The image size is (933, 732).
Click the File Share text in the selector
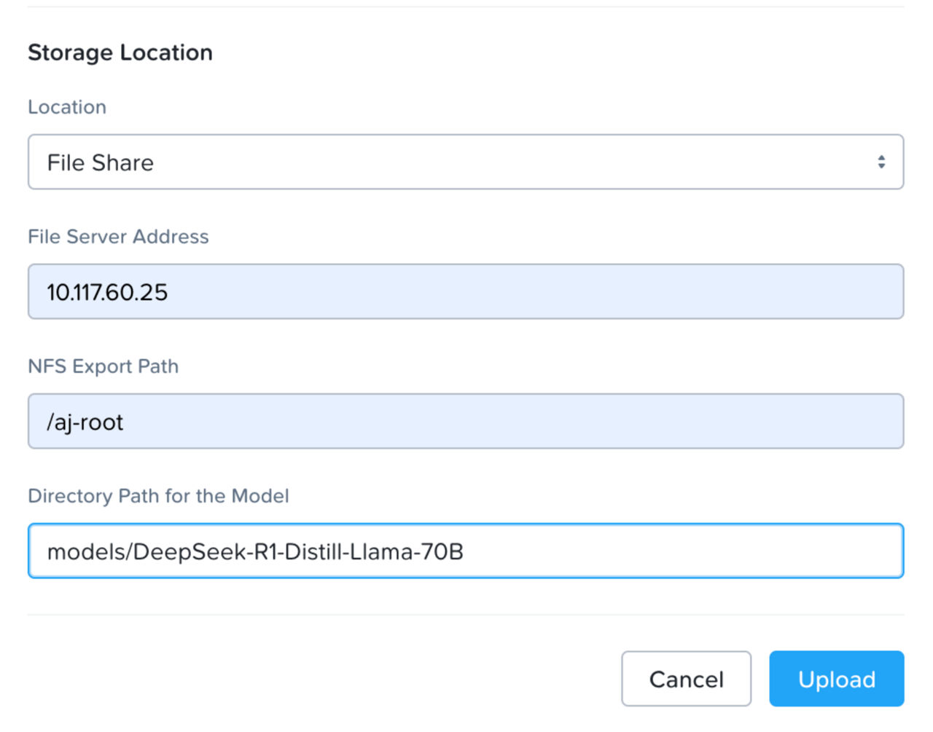[x=101, y=162]
